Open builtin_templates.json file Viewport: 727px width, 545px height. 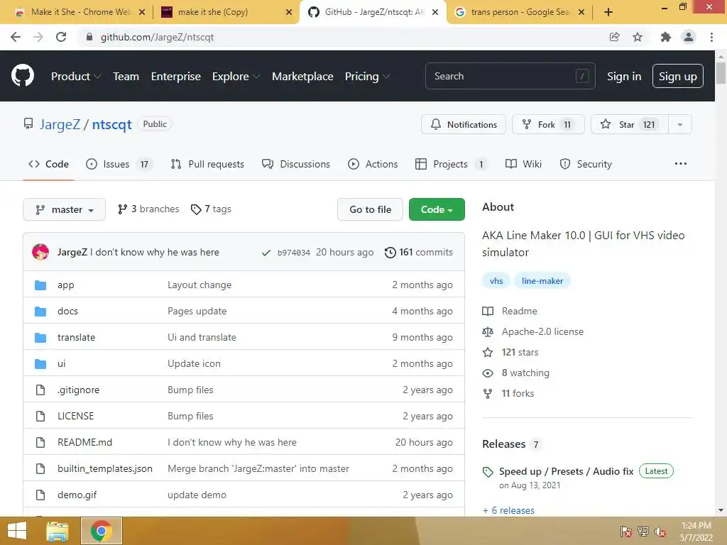[105, 468]
